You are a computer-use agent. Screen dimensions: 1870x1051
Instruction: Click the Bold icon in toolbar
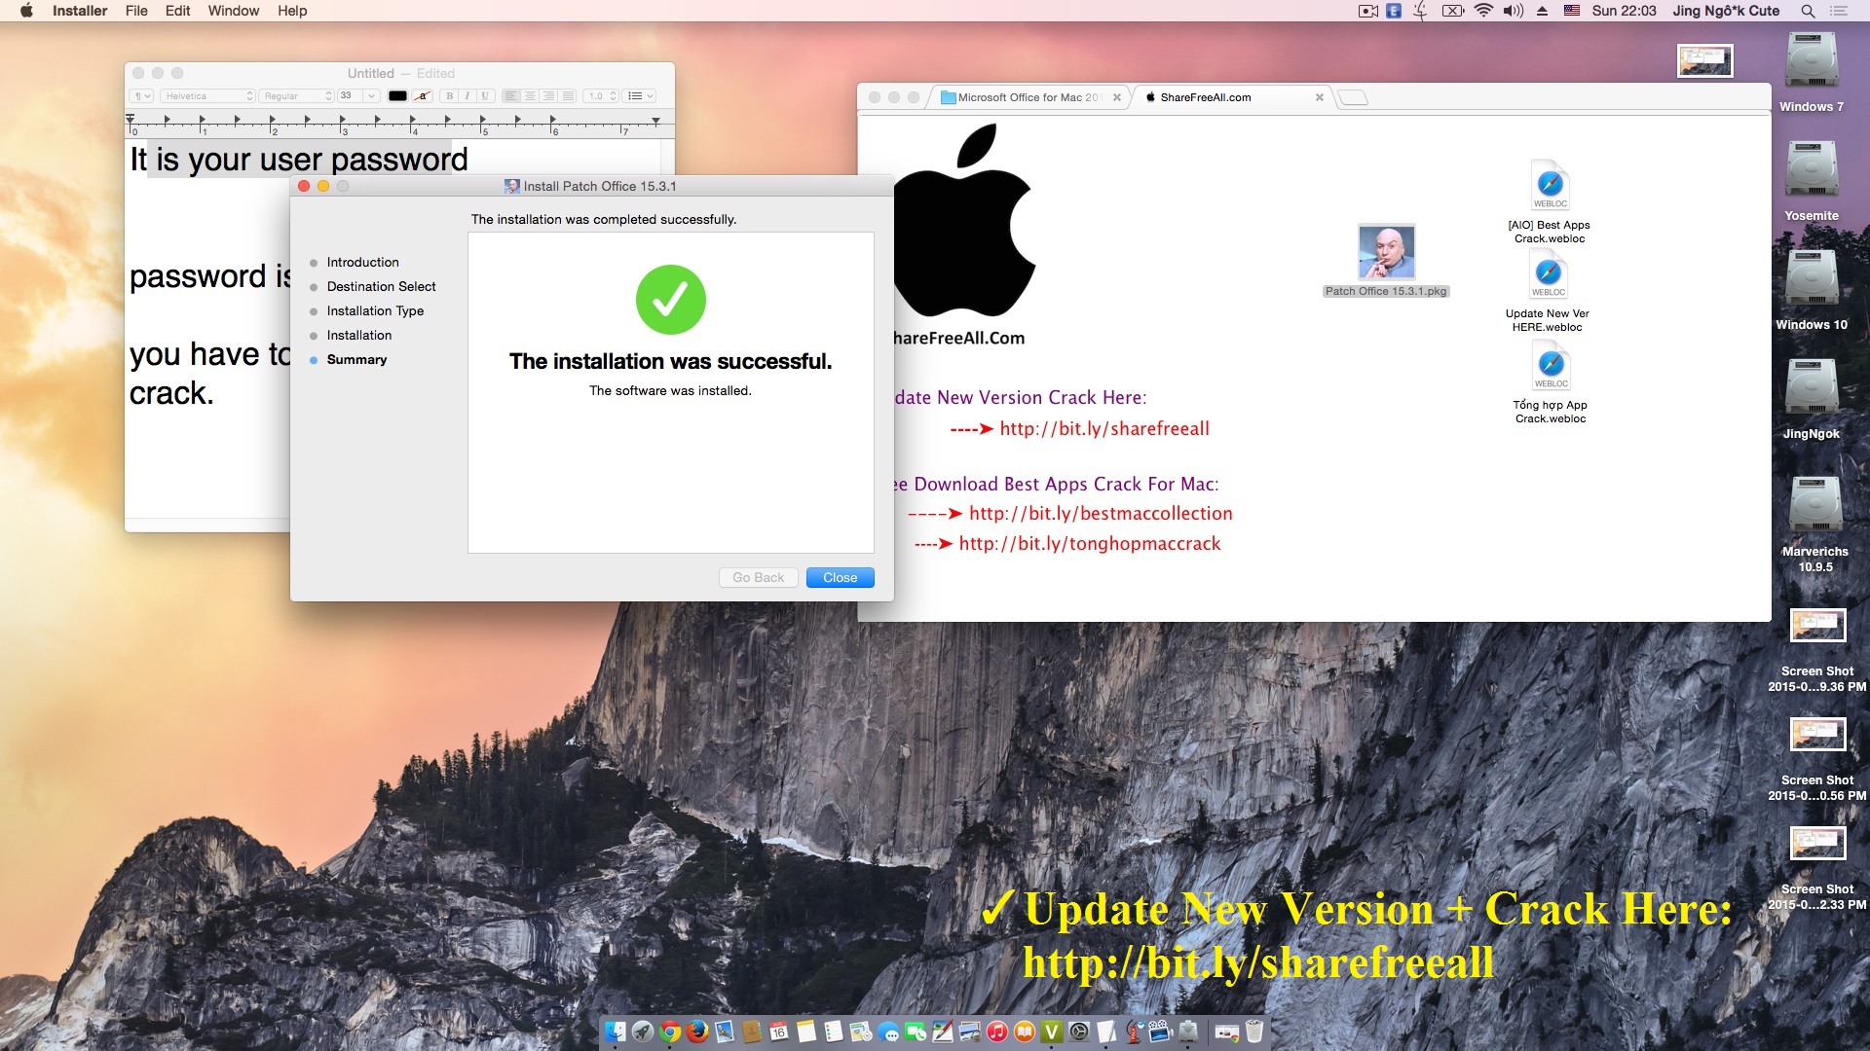tap(451, 95)
